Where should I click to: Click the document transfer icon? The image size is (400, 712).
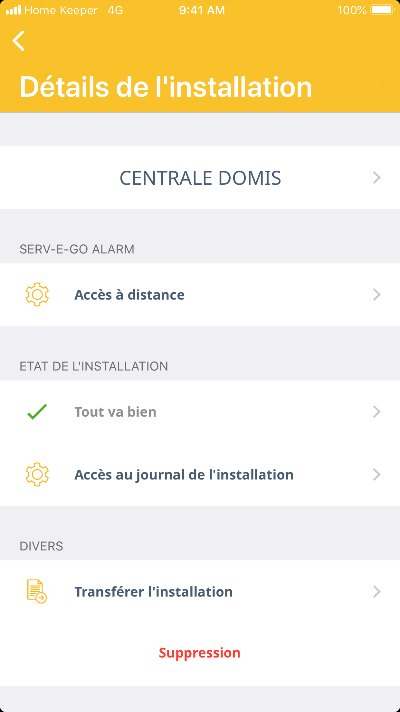pos(37,591)
